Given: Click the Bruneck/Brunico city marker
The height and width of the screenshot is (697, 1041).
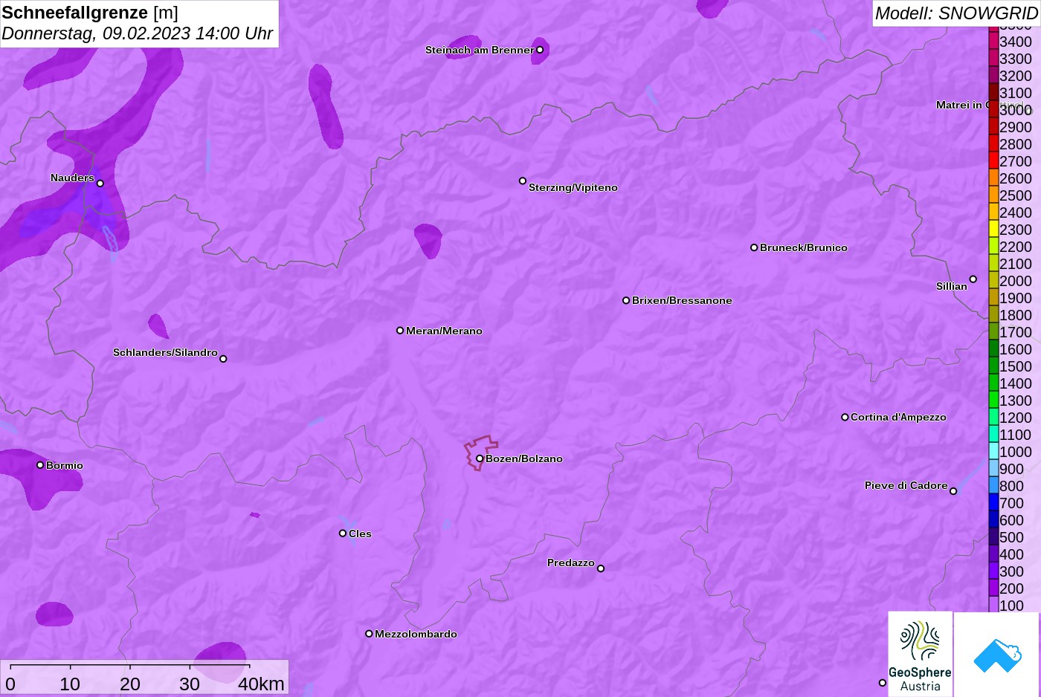Looking at the screenshot, I should [754, 247].
